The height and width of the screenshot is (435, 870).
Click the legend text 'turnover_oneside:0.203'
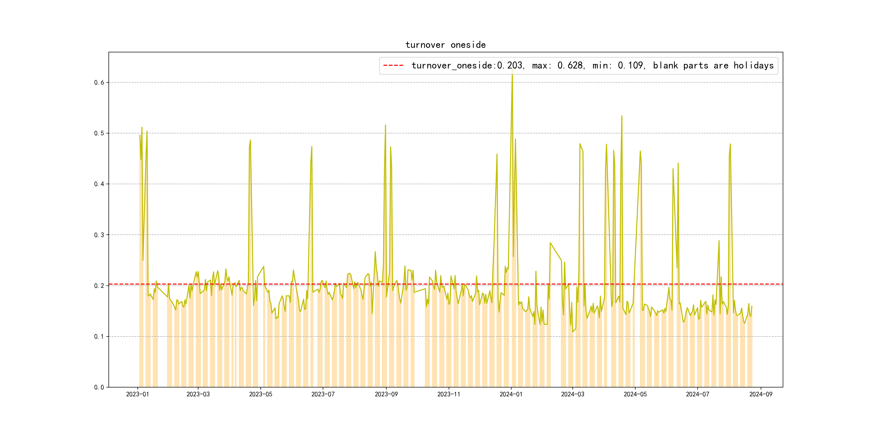[x=467, y=66]
